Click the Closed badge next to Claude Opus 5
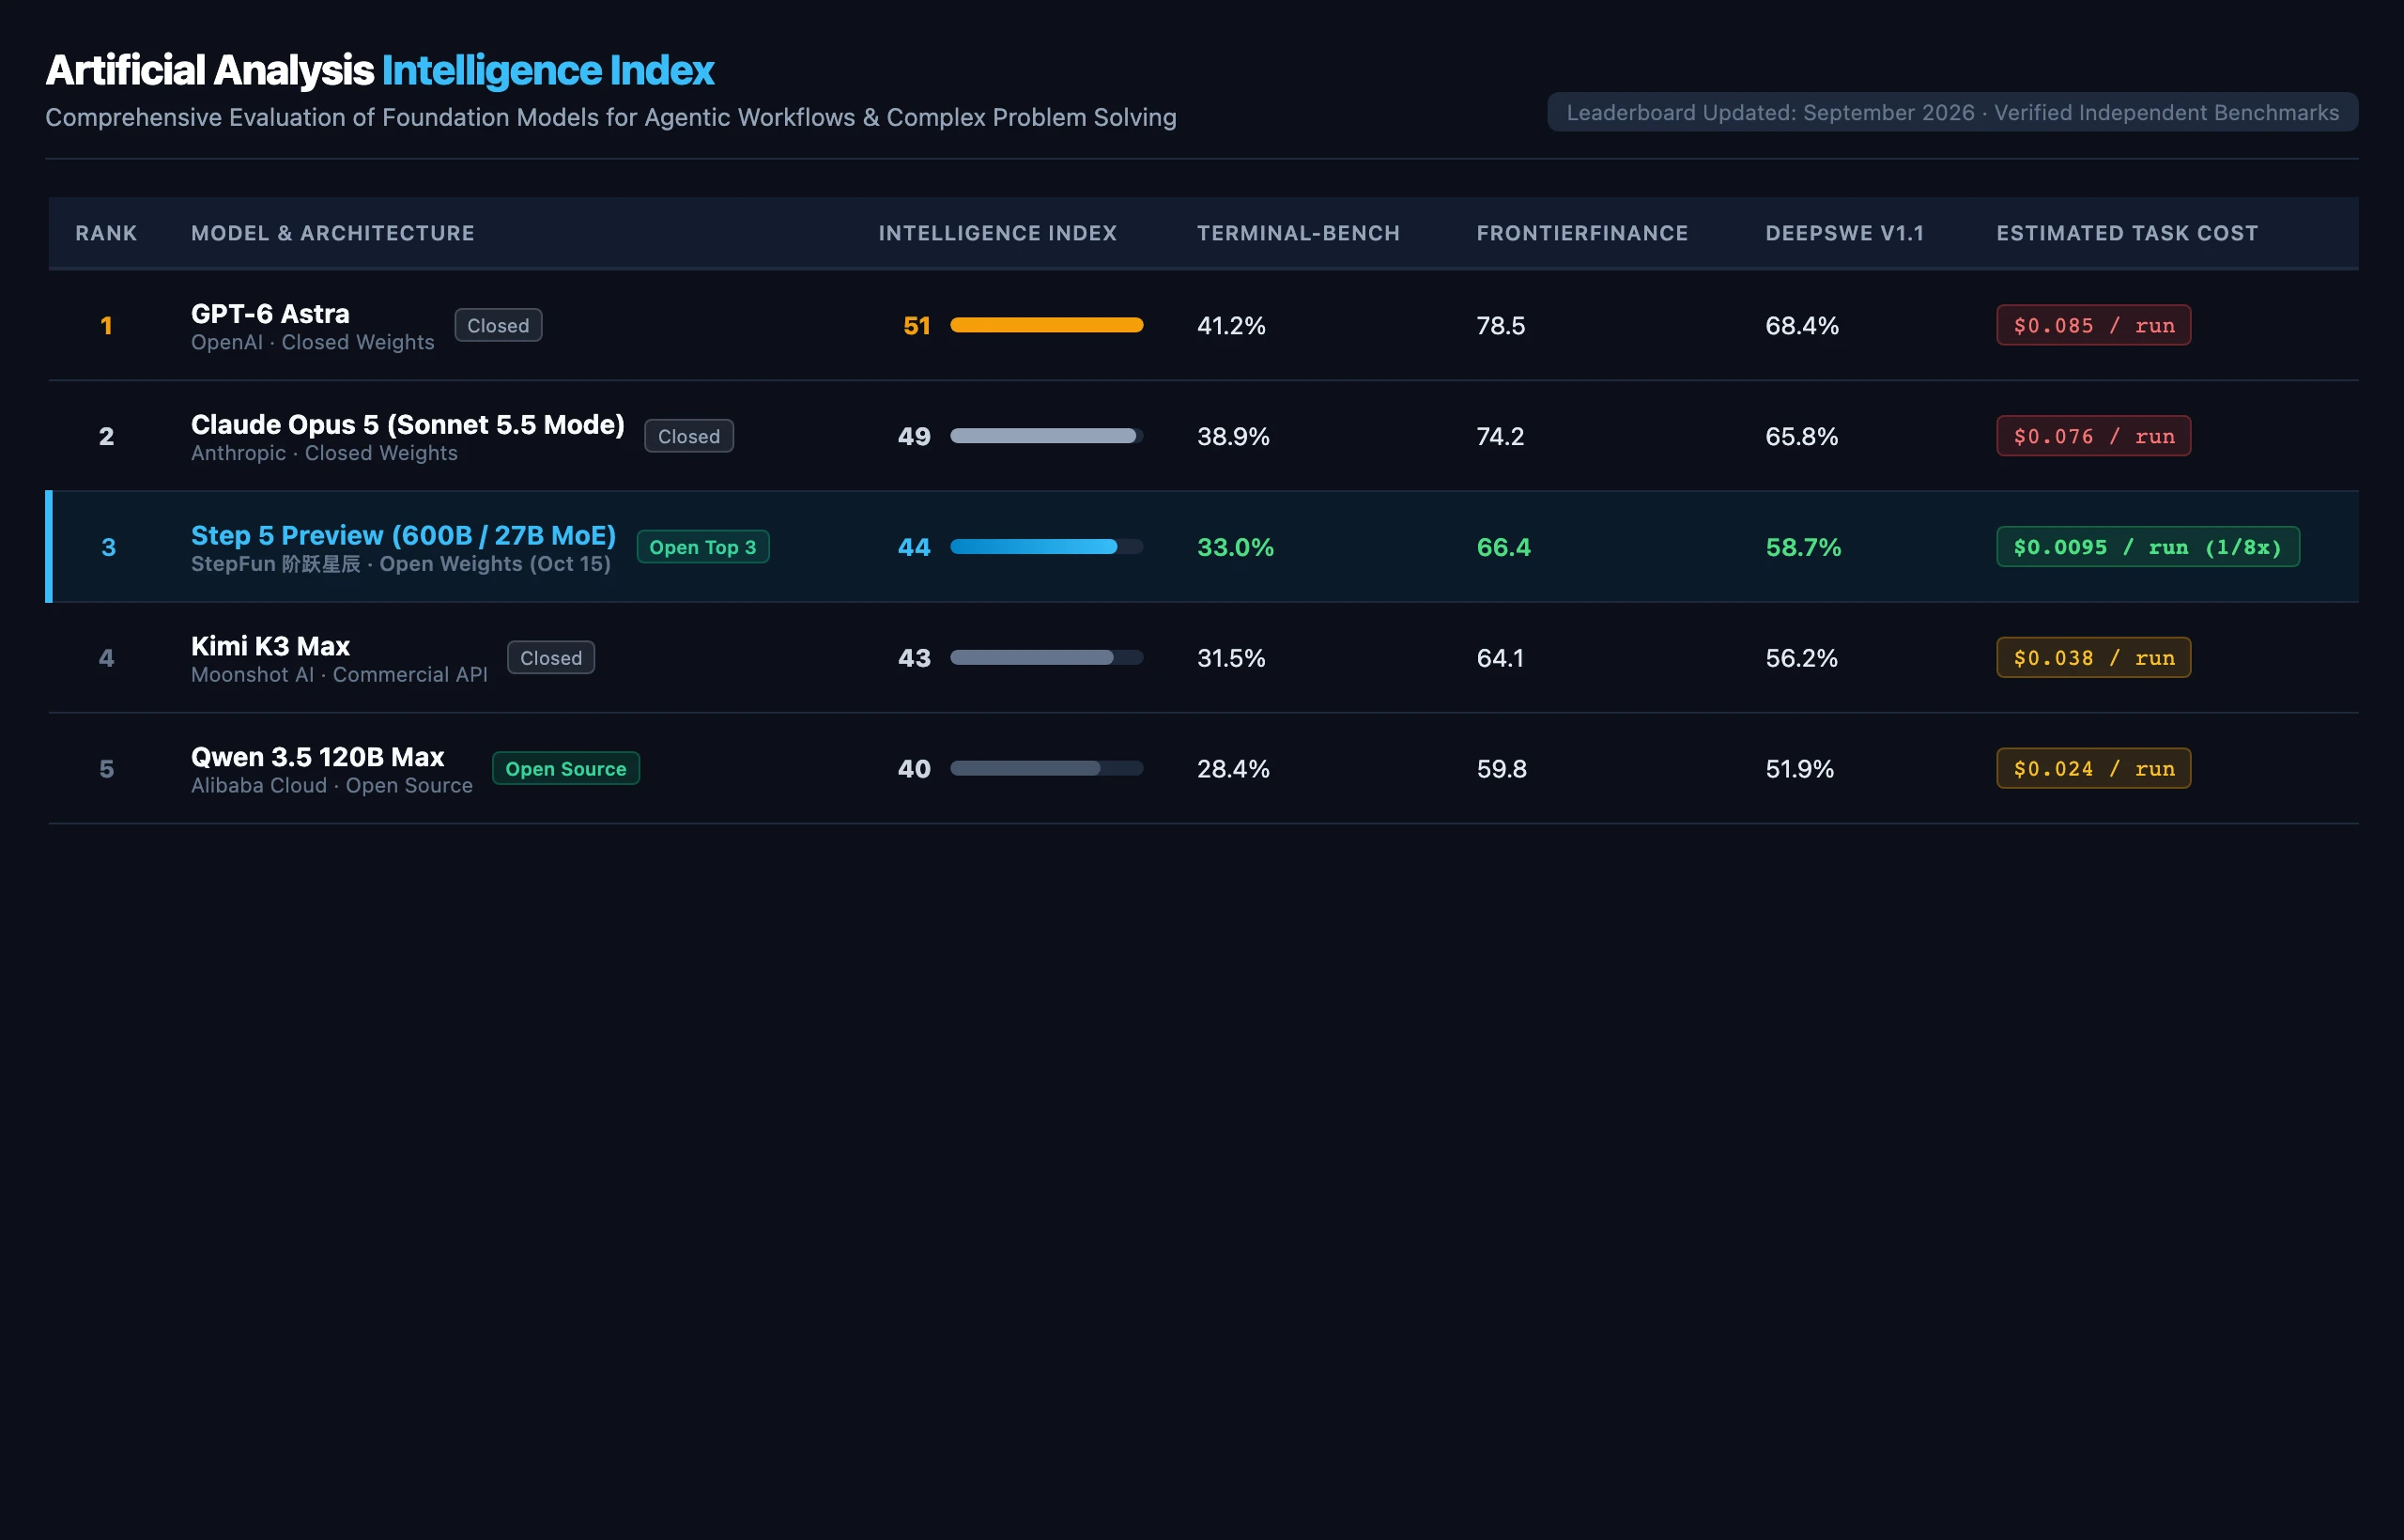 689,436
